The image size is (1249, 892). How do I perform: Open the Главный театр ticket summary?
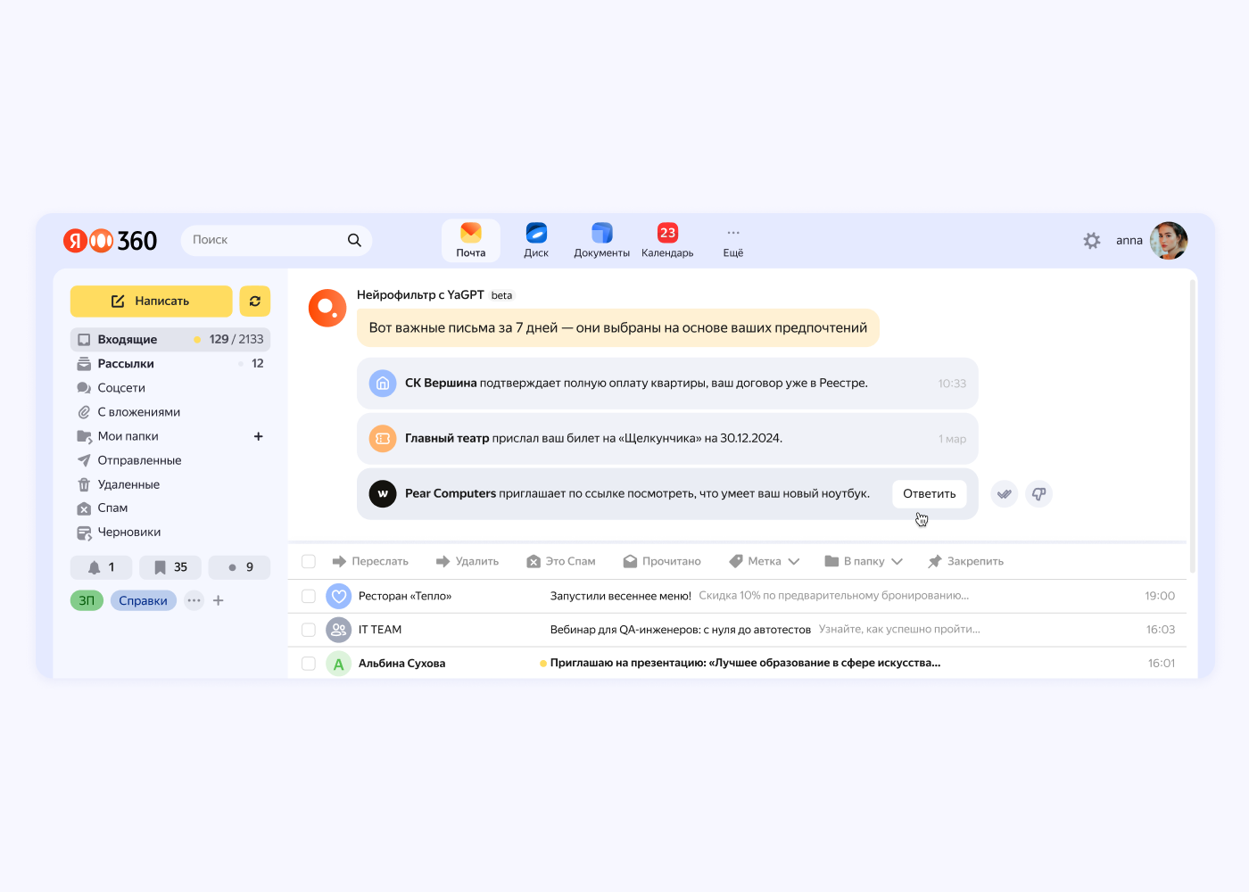point(667,439)
